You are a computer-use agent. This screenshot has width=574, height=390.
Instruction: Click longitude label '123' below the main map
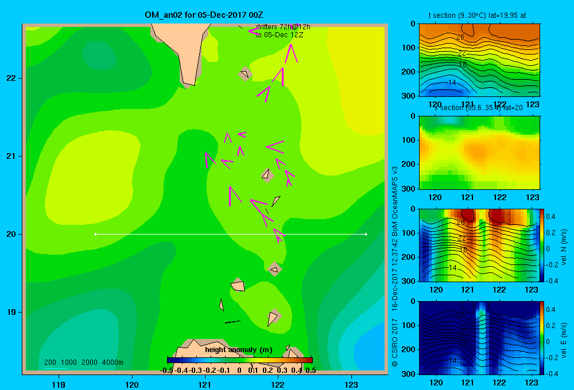click(351, 384)
